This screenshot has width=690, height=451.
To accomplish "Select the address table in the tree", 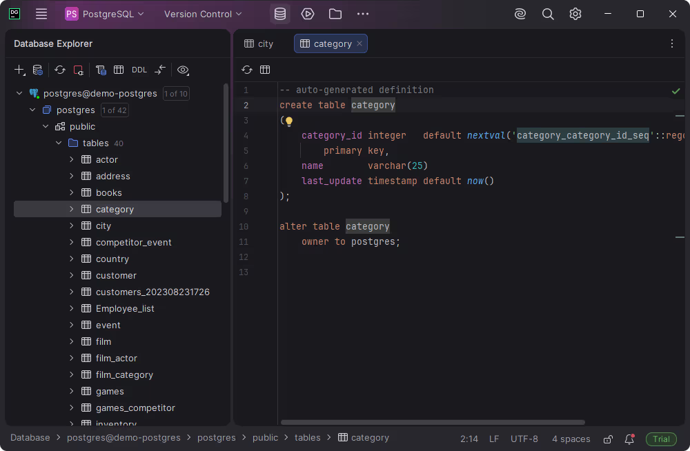I will [x=117, y=176].
